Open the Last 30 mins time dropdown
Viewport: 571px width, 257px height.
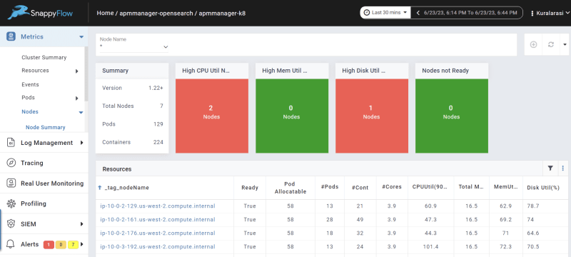pos(385,13)
